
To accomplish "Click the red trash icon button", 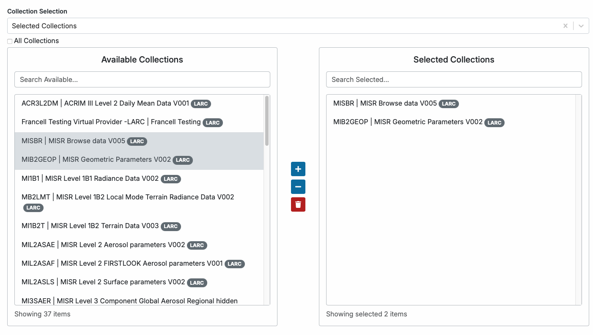I will click(x=298, y=204).
